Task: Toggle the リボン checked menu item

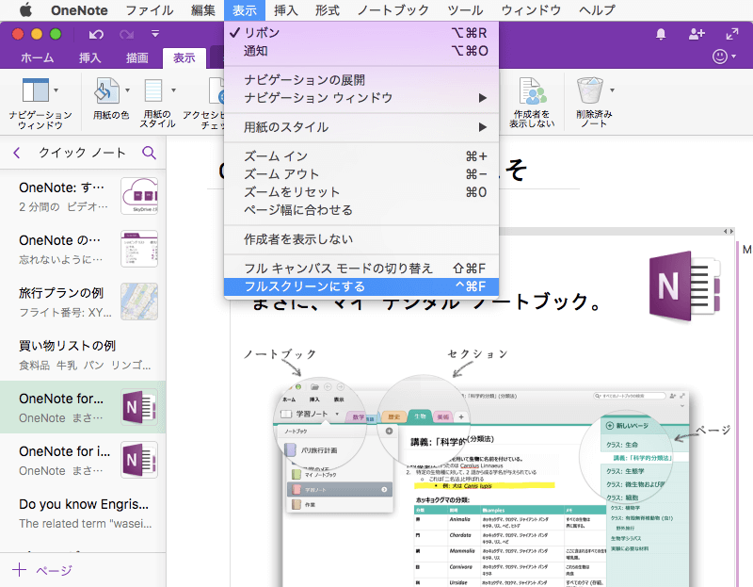Action: (361, 33)
